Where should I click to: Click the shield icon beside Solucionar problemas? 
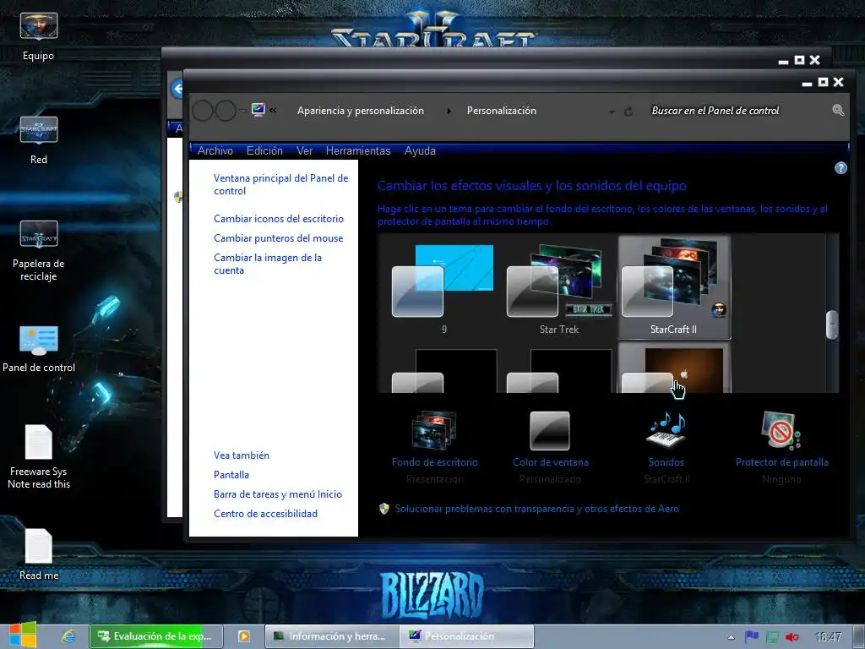pos(384,508)
